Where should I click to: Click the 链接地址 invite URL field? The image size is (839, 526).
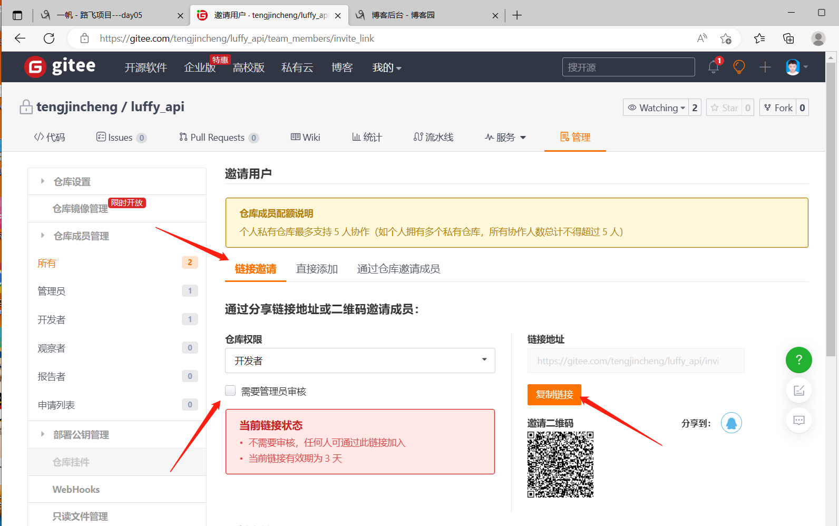coord(636,361)
